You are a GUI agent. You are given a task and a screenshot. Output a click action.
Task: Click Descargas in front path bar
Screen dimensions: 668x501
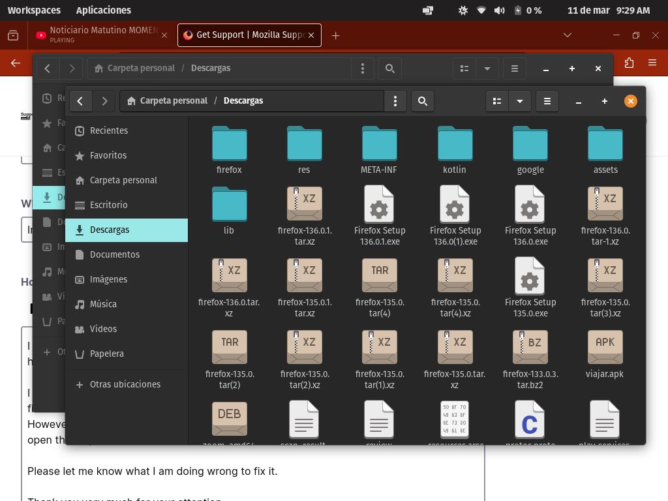tap(243, 101)
